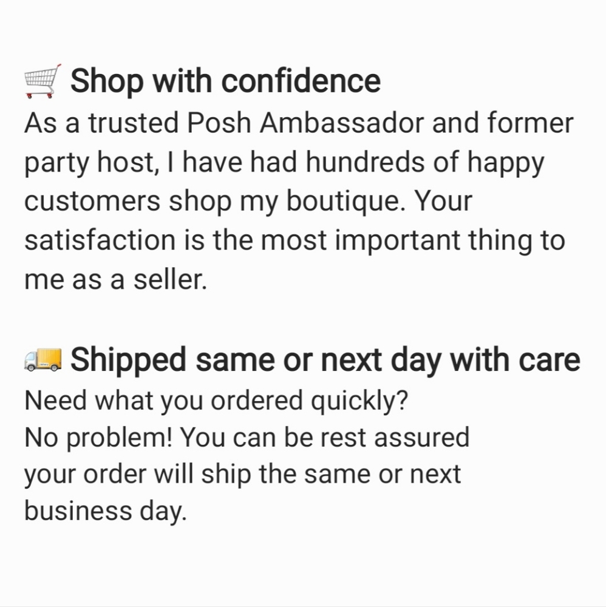Click the text "business day."
The image size is (606, 607).
[x=104, y=511]
